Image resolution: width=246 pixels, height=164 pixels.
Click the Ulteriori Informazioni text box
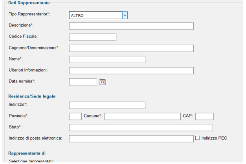pos(131,71)
